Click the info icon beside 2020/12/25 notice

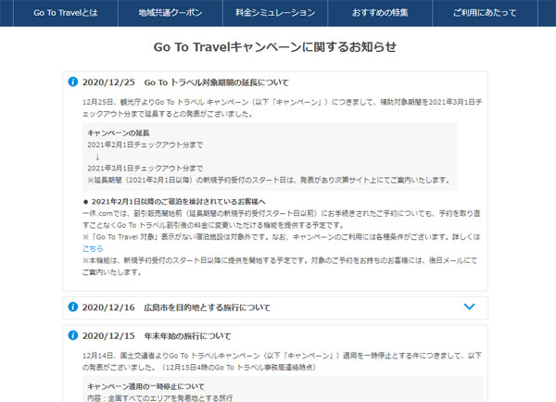tap(72, 82)
